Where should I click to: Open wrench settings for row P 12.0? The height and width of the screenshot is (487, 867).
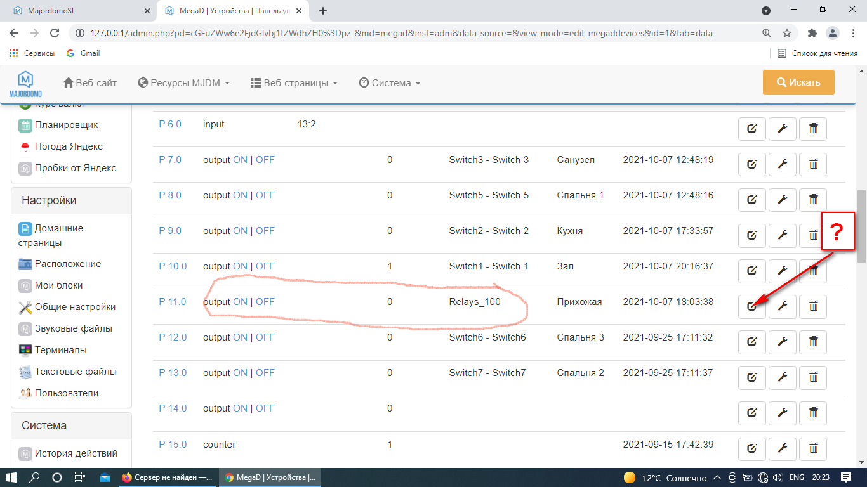(x=783, y=342)
